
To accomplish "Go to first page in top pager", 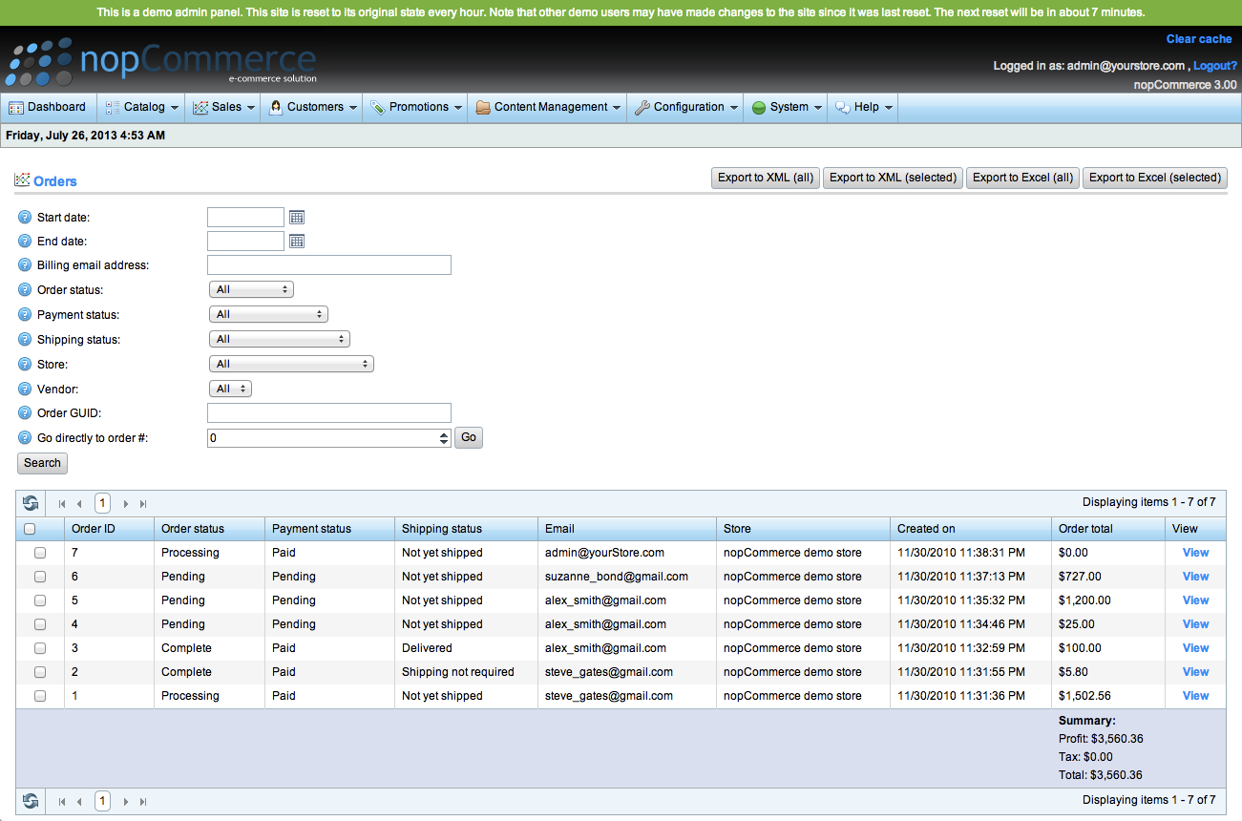I will click(x=62, y=504).
